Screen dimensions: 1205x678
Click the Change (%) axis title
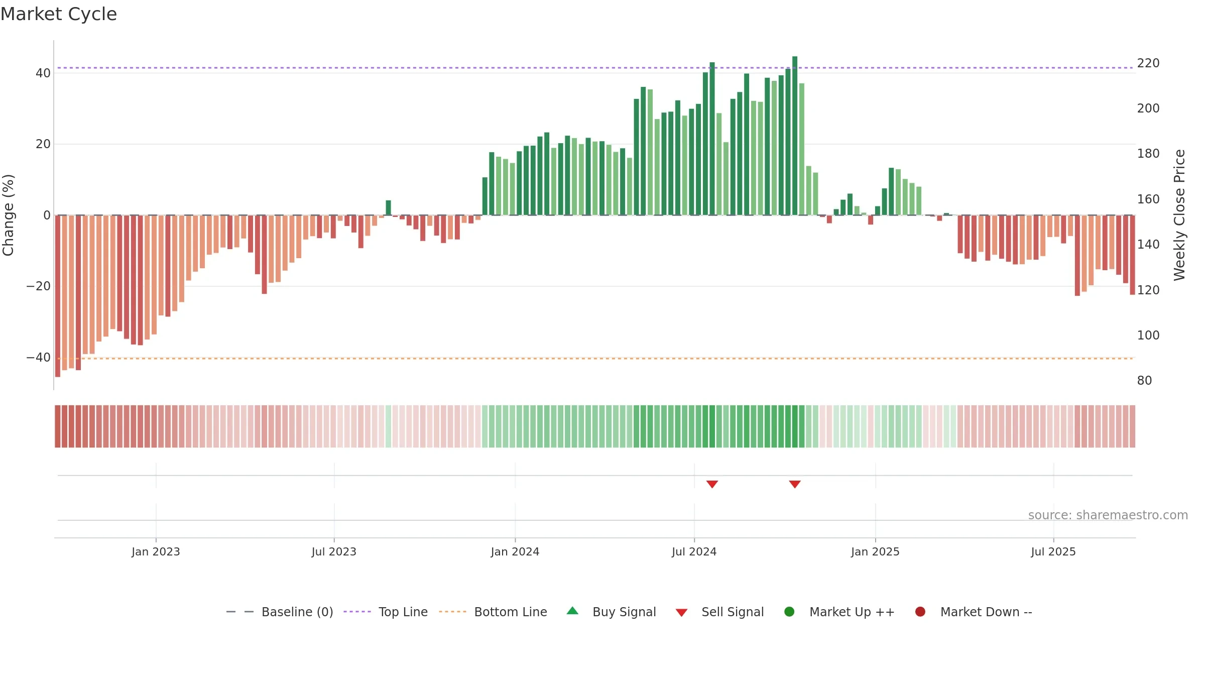point(8,215)
